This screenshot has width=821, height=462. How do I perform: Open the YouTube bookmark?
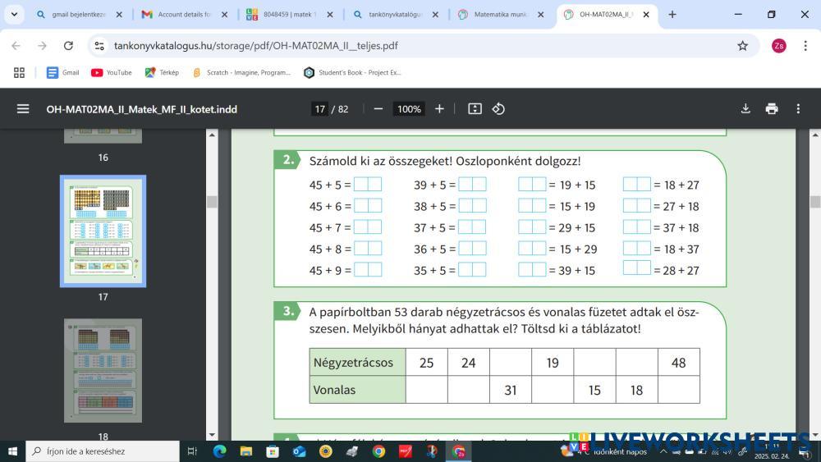(111, 72)
